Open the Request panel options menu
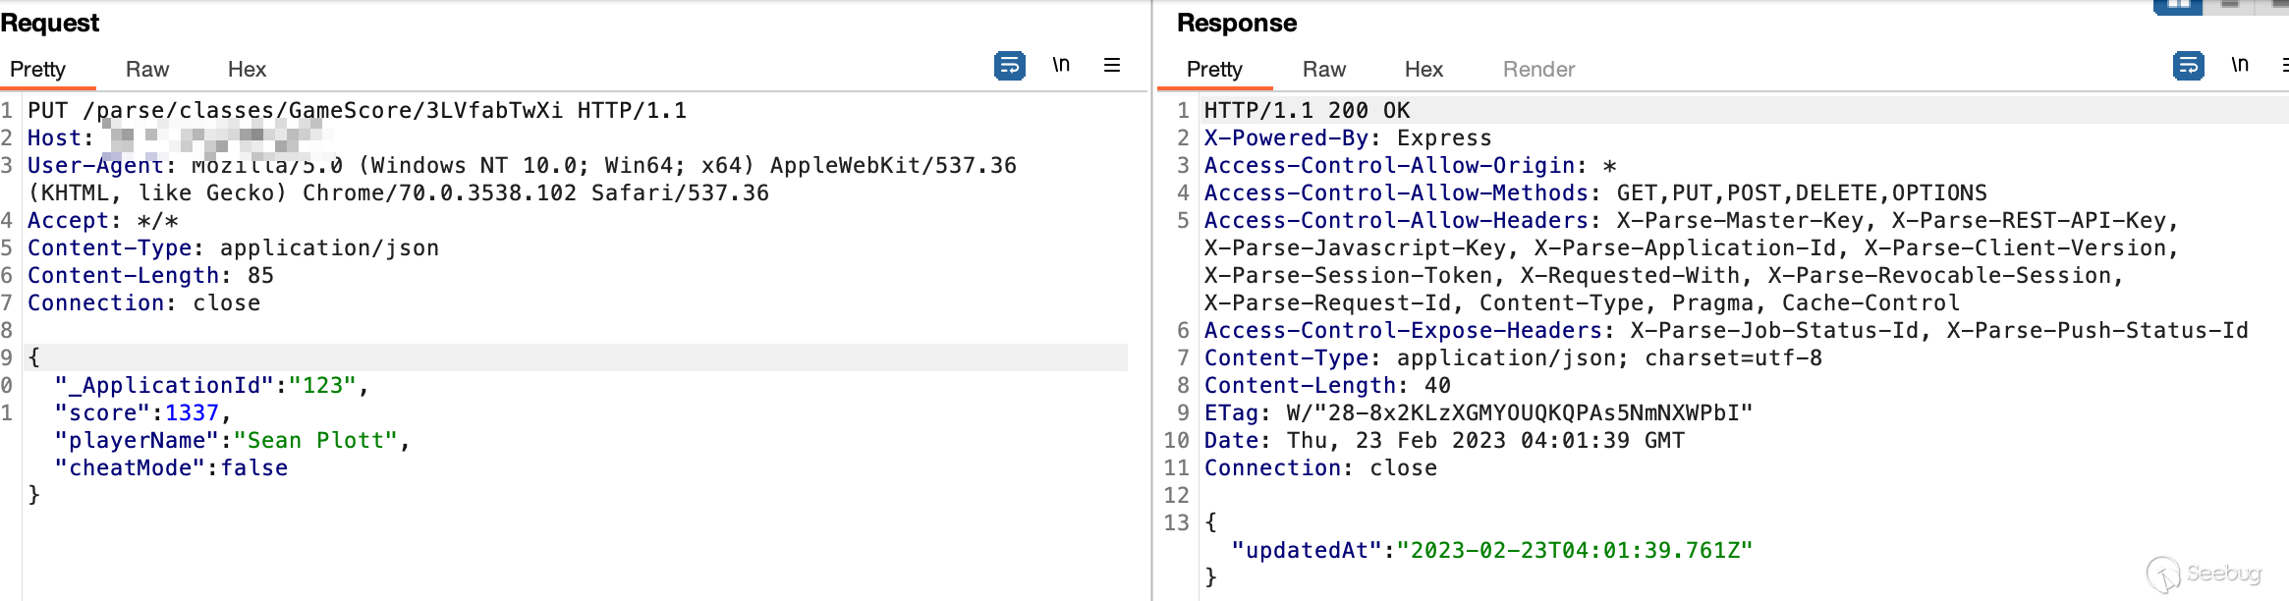This screenshot has width=2289, height=601. point(1112,65)
